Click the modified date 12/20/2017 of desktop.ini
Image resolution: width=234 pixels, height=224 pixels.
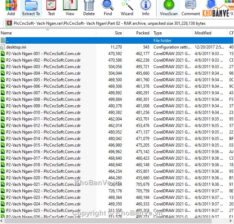pyautogui.click(x=209, y=47)
